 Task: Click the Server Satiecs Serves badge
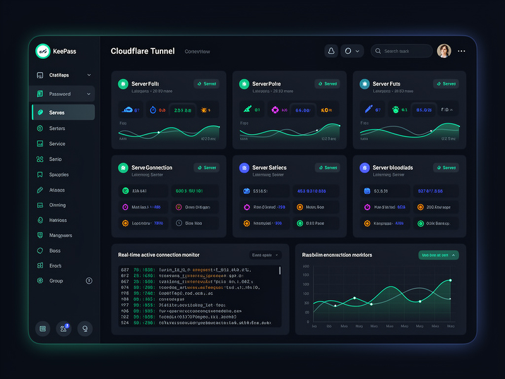[x=328, y=167]
